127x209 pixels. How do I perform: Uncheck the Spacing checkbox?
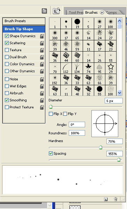51,153
